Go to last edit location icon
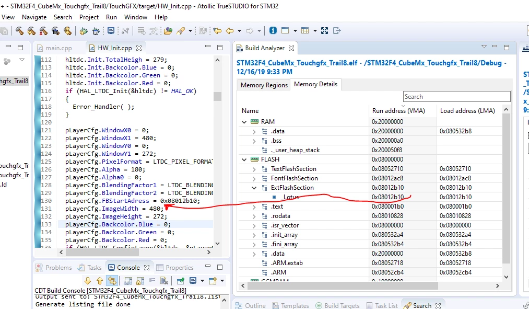 (217, 31)
